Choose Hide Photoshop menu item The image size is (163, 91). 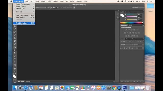click(x=24, y=15)
